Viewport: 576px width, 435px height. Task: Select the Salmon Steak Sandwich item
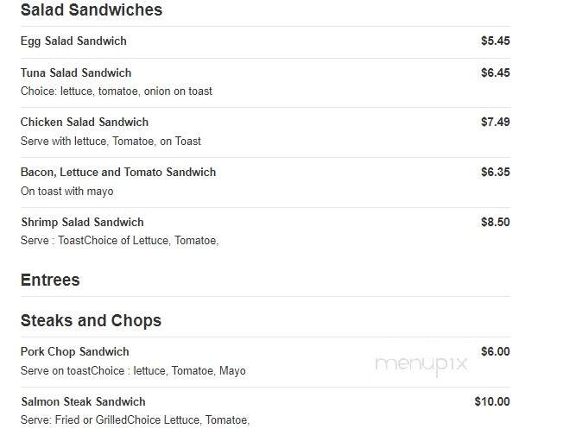coord(83,401)
